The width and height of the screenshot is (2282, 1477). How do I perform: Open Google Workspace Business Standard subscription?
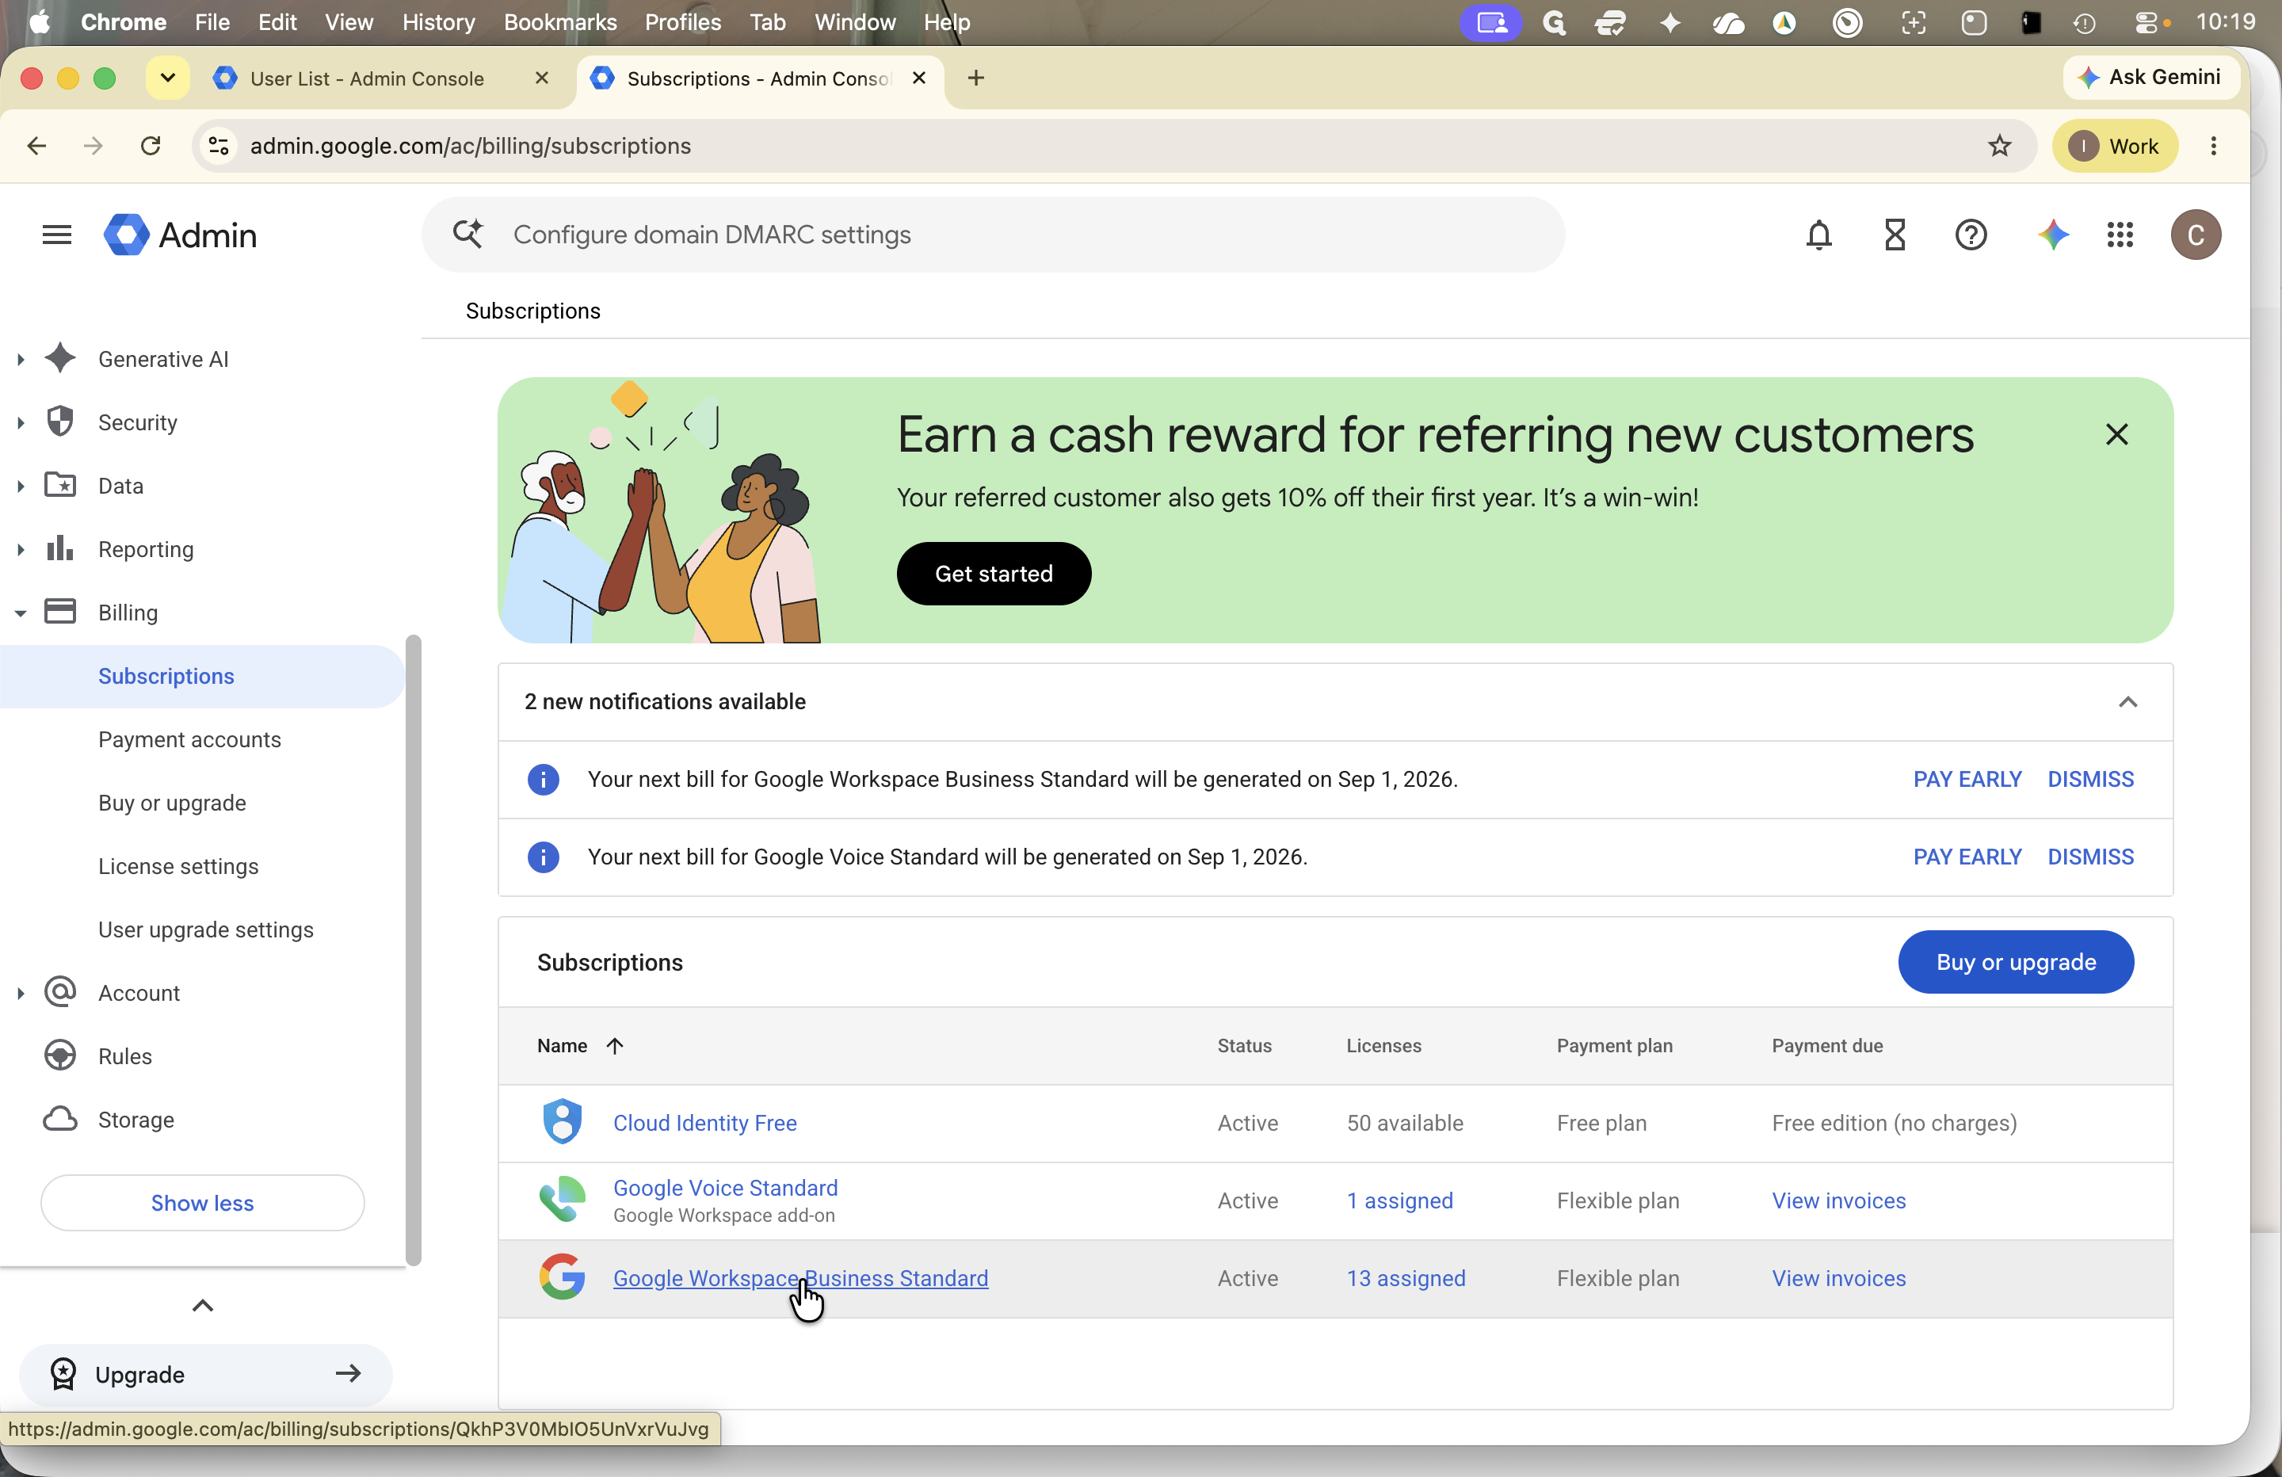coord(800,1277)
